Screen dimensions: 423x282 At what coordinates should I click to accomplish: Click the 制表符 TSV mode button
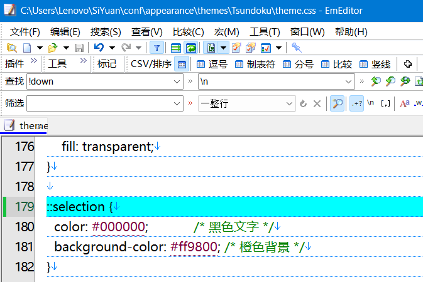coord(253,65)
